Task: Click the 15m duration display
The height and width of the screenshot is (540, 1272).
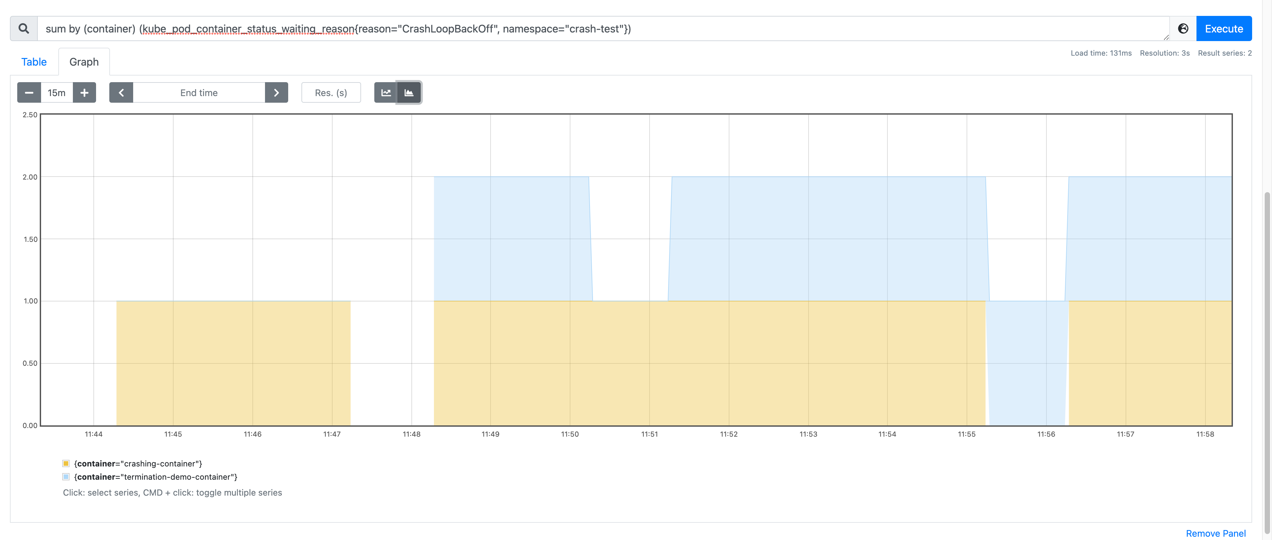Action: 56,92
